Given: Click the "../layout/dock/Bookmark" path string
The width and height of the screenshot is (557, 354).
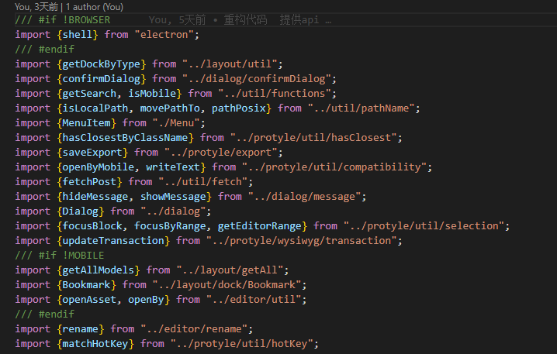Looking at the screenshot, I should [227, 285].
